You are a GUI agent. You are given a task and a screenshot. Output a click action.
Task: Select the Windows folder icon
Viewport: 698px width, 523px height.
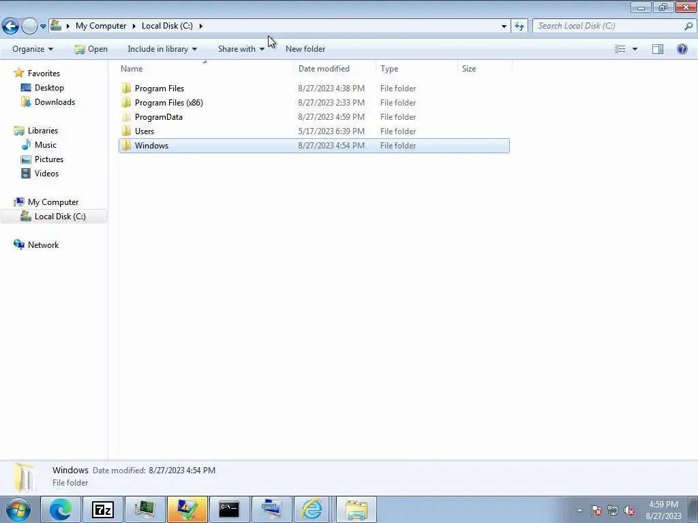(x=126, y=145)
